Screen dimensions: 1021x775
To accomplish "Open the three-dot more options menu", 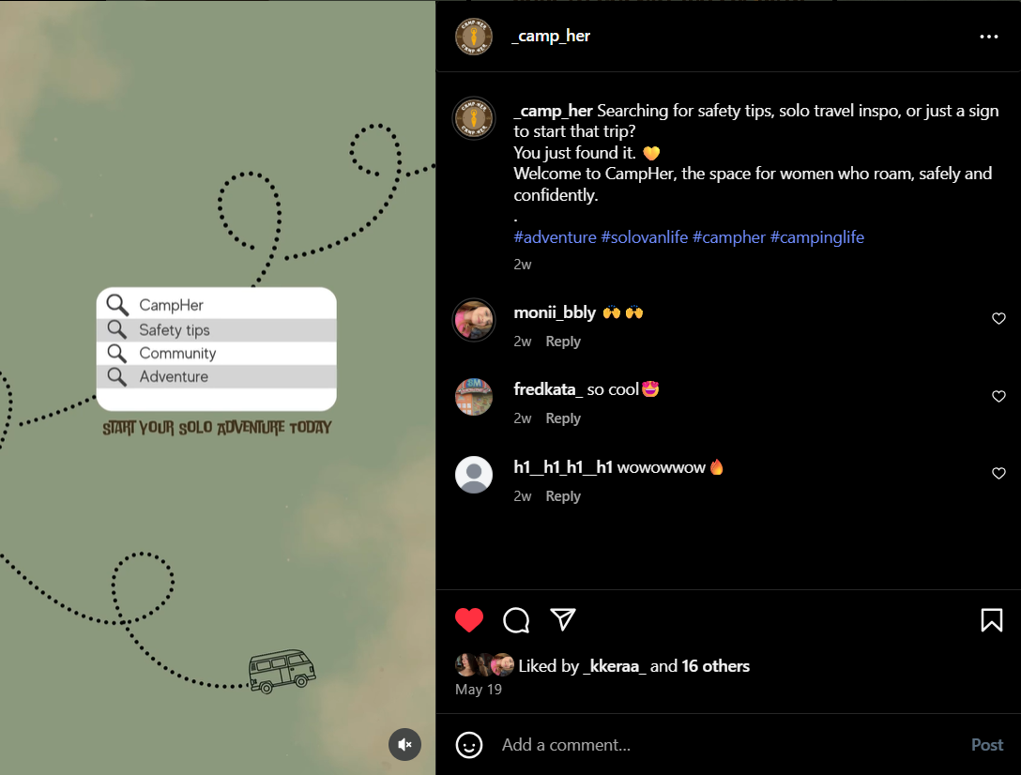I will (988, 37).
